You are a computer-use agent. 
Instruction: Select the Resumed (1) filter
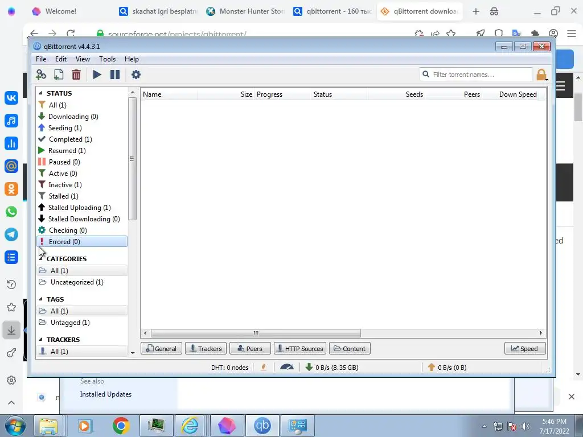point(82,150)
